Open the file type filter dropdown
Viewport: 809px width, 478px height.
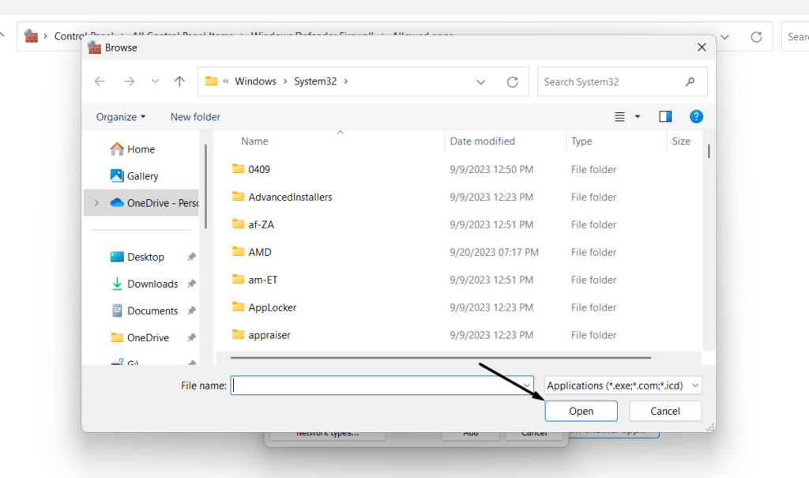[623, 386]
